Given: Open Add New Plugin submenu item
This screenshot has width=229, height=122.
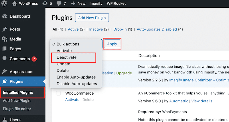Looking at the screenshot, I should [x=17, y=101].
